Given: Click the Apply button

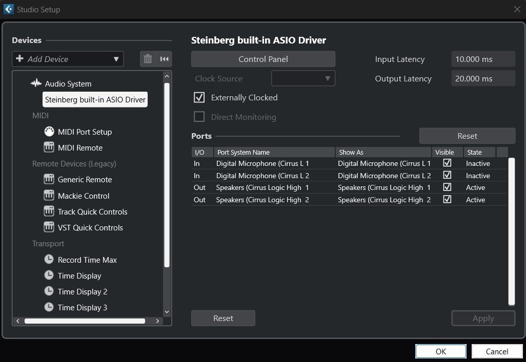Looking at the screenshot, I should [x=483, y=318].
